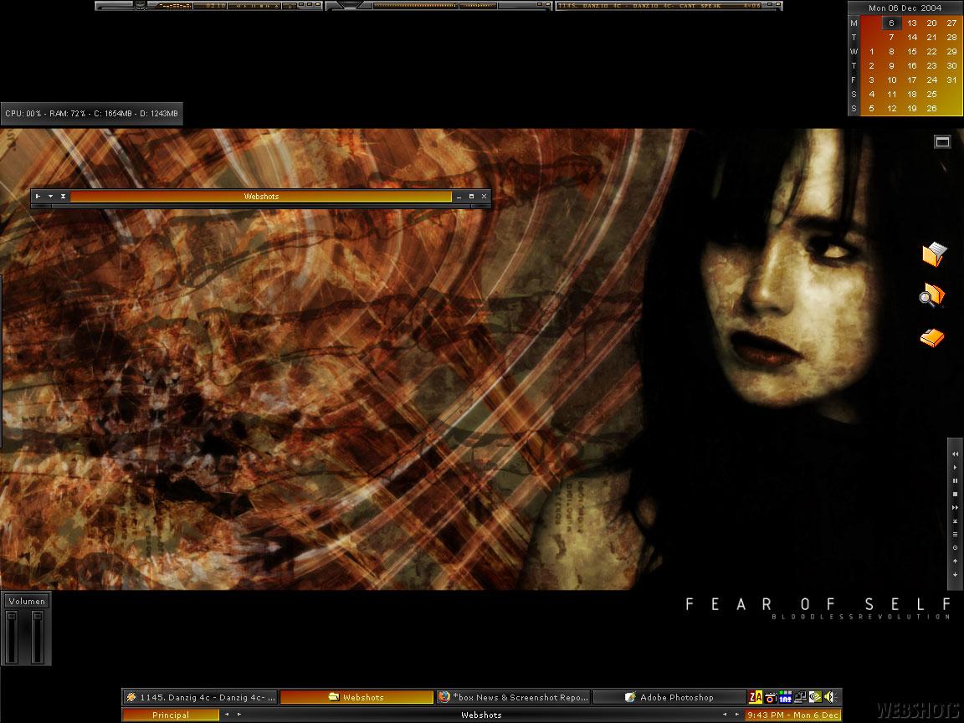Open the Webshots window dropdown arrow

[x=50, y=196]
